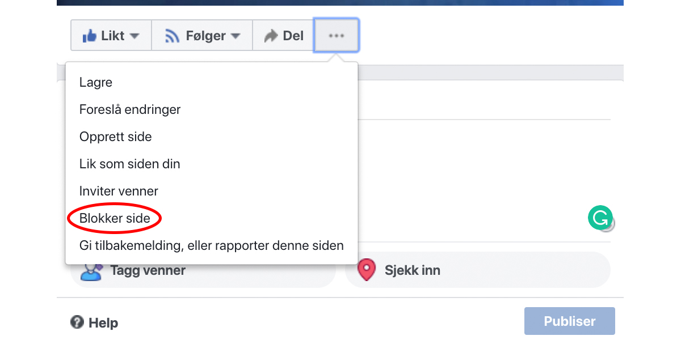This screenshot has width=681, height=340.
Task: Choose Lik som siden din
Action: click(x=130, y=164)
